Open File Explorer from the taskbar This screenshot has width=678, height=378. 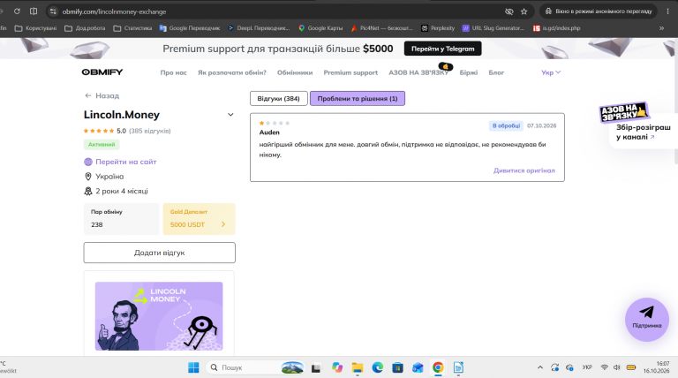click(x=358, y=367)
